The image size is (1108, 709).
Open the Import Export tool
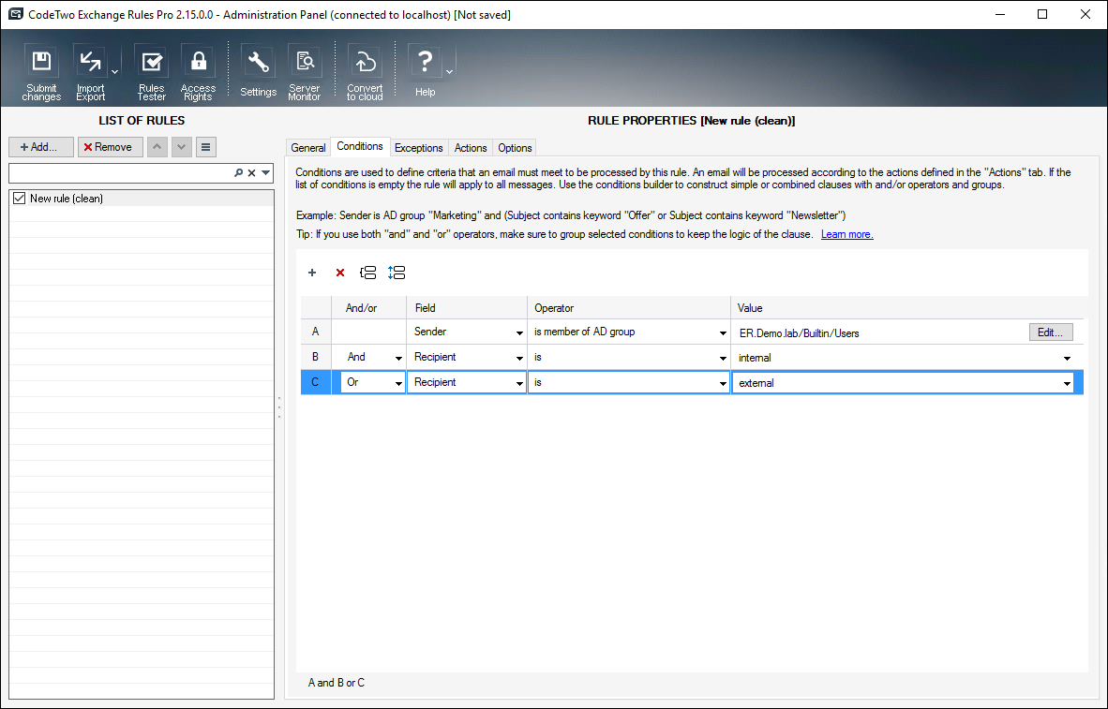[90, 72]
